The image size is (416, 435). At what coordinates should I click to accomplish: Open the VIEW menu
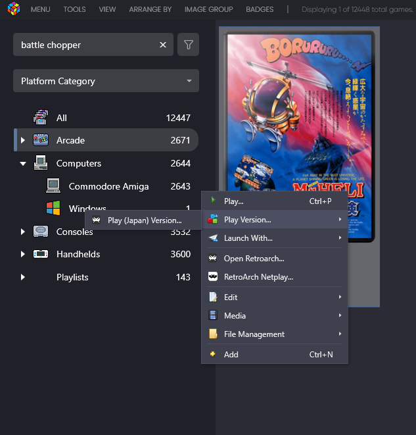click(x=107, y=9)
